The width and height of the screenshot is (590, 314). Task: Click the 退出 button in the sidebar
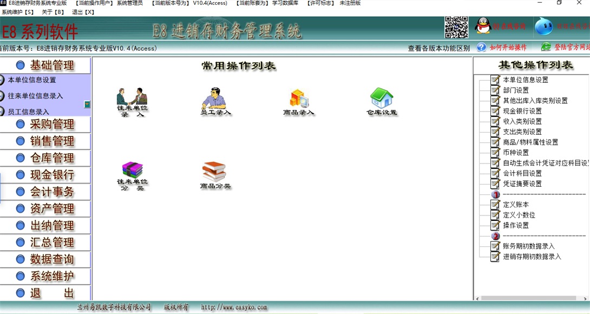tap(45, 293)
